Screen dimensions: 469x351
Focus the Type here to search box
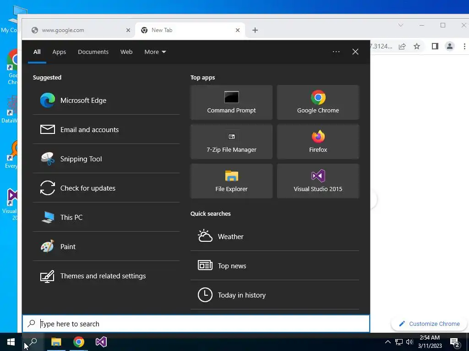coord(196,324)
